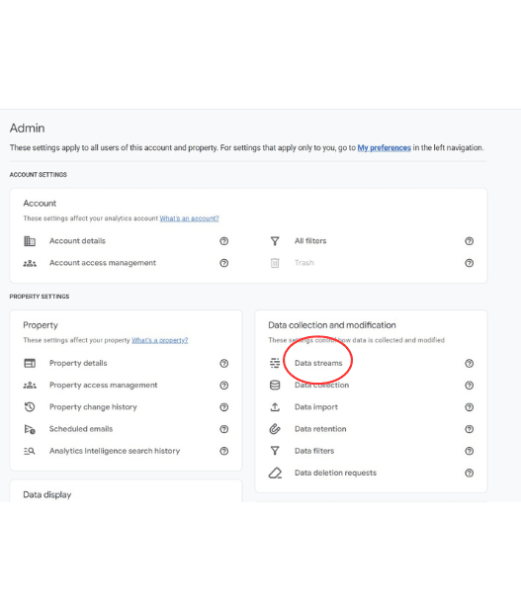Open Property change history
Screen dimensions: 521x610
(93, 407)
